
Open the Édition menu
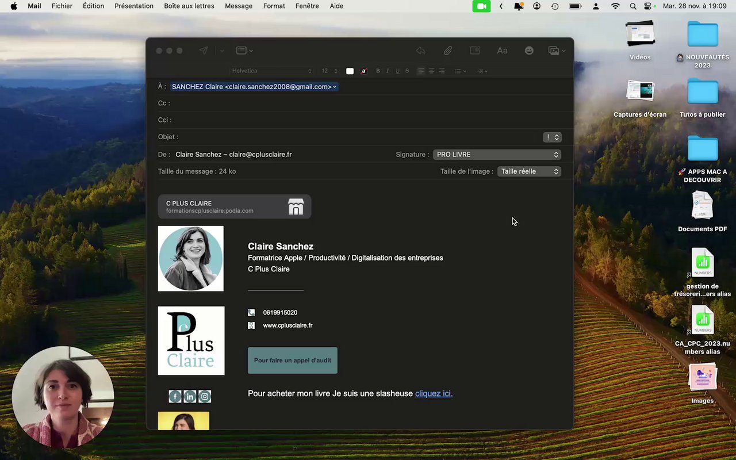click(93, 6)
